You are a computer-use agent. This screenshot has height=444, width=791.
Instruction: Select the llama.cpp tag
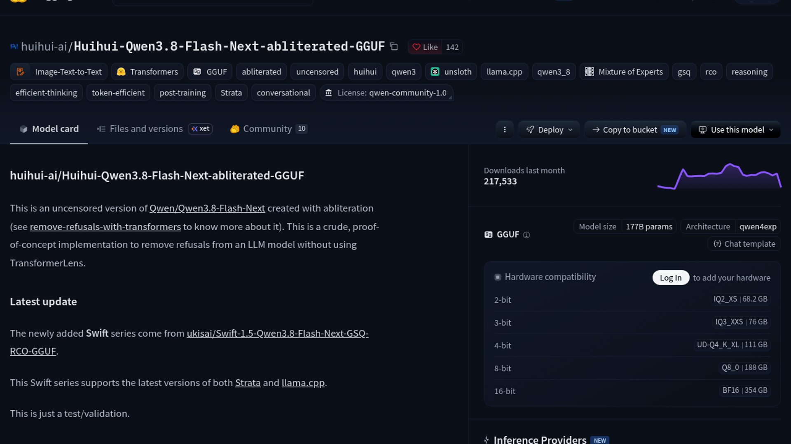(504, 72)
